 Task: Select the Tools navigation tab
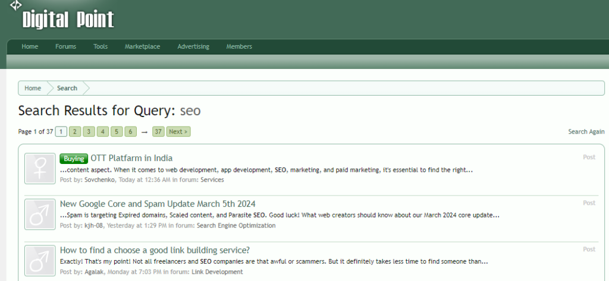101,46
